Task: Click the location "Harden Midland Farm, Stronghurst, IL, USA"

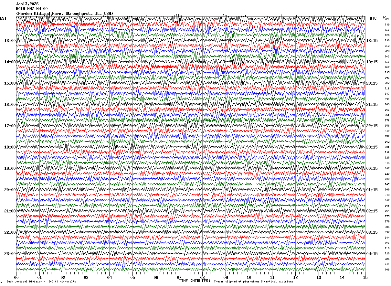Action: click(x=65, y=14)
